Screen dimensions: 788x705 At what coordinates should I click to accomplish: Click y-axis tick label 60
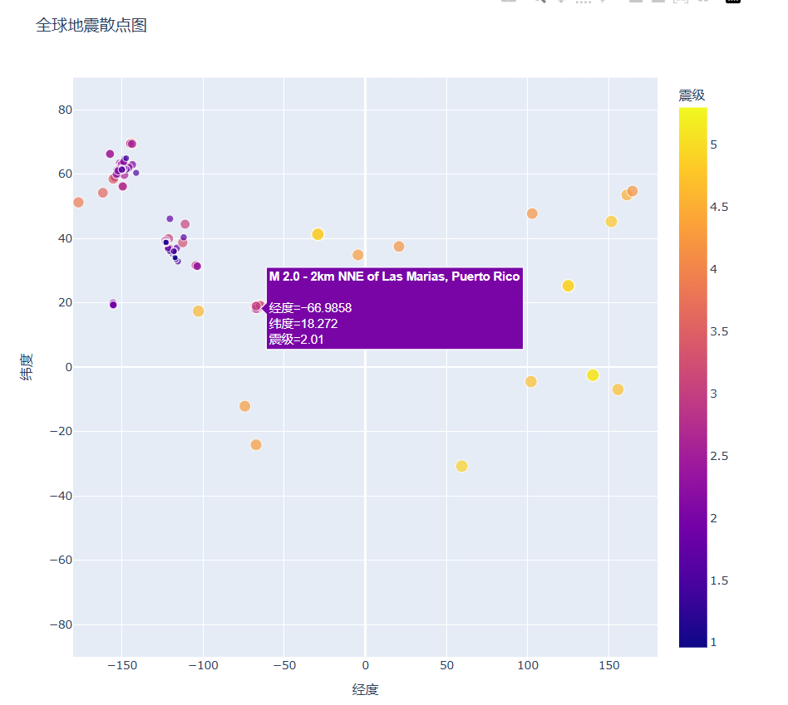coord(66,174)
